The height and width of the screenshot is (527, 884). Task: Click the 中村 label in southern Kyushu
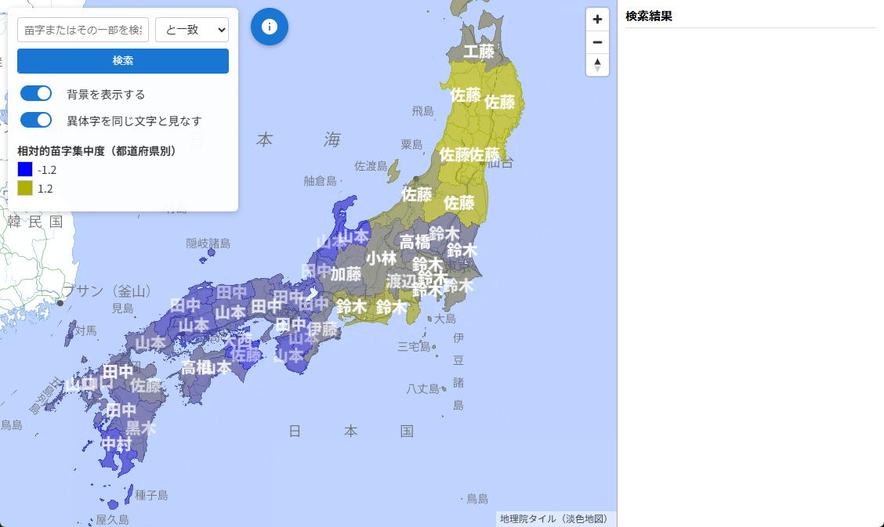coord(116,445)
